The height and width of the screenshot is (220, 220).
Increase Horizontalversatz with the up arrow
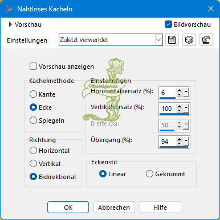click(179, 90)
